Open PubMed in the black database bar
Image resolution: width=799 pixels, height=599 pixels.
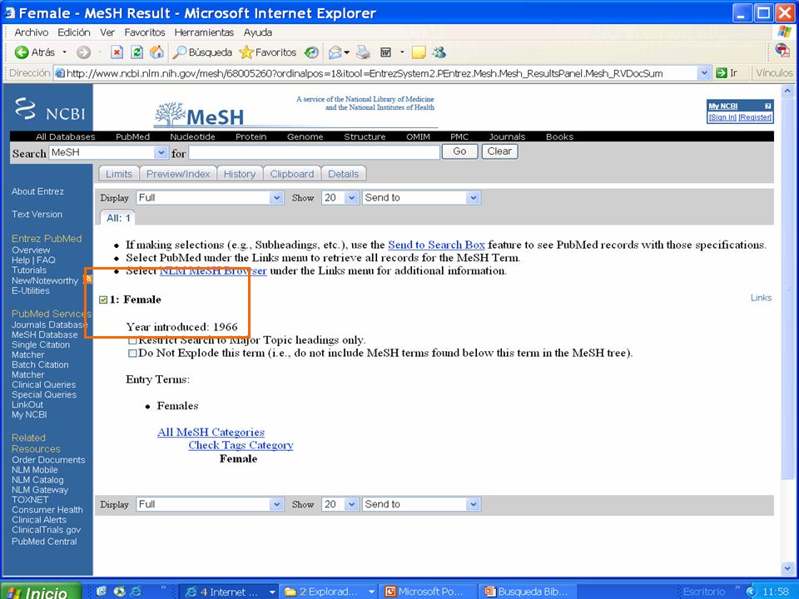click(132, 136)
